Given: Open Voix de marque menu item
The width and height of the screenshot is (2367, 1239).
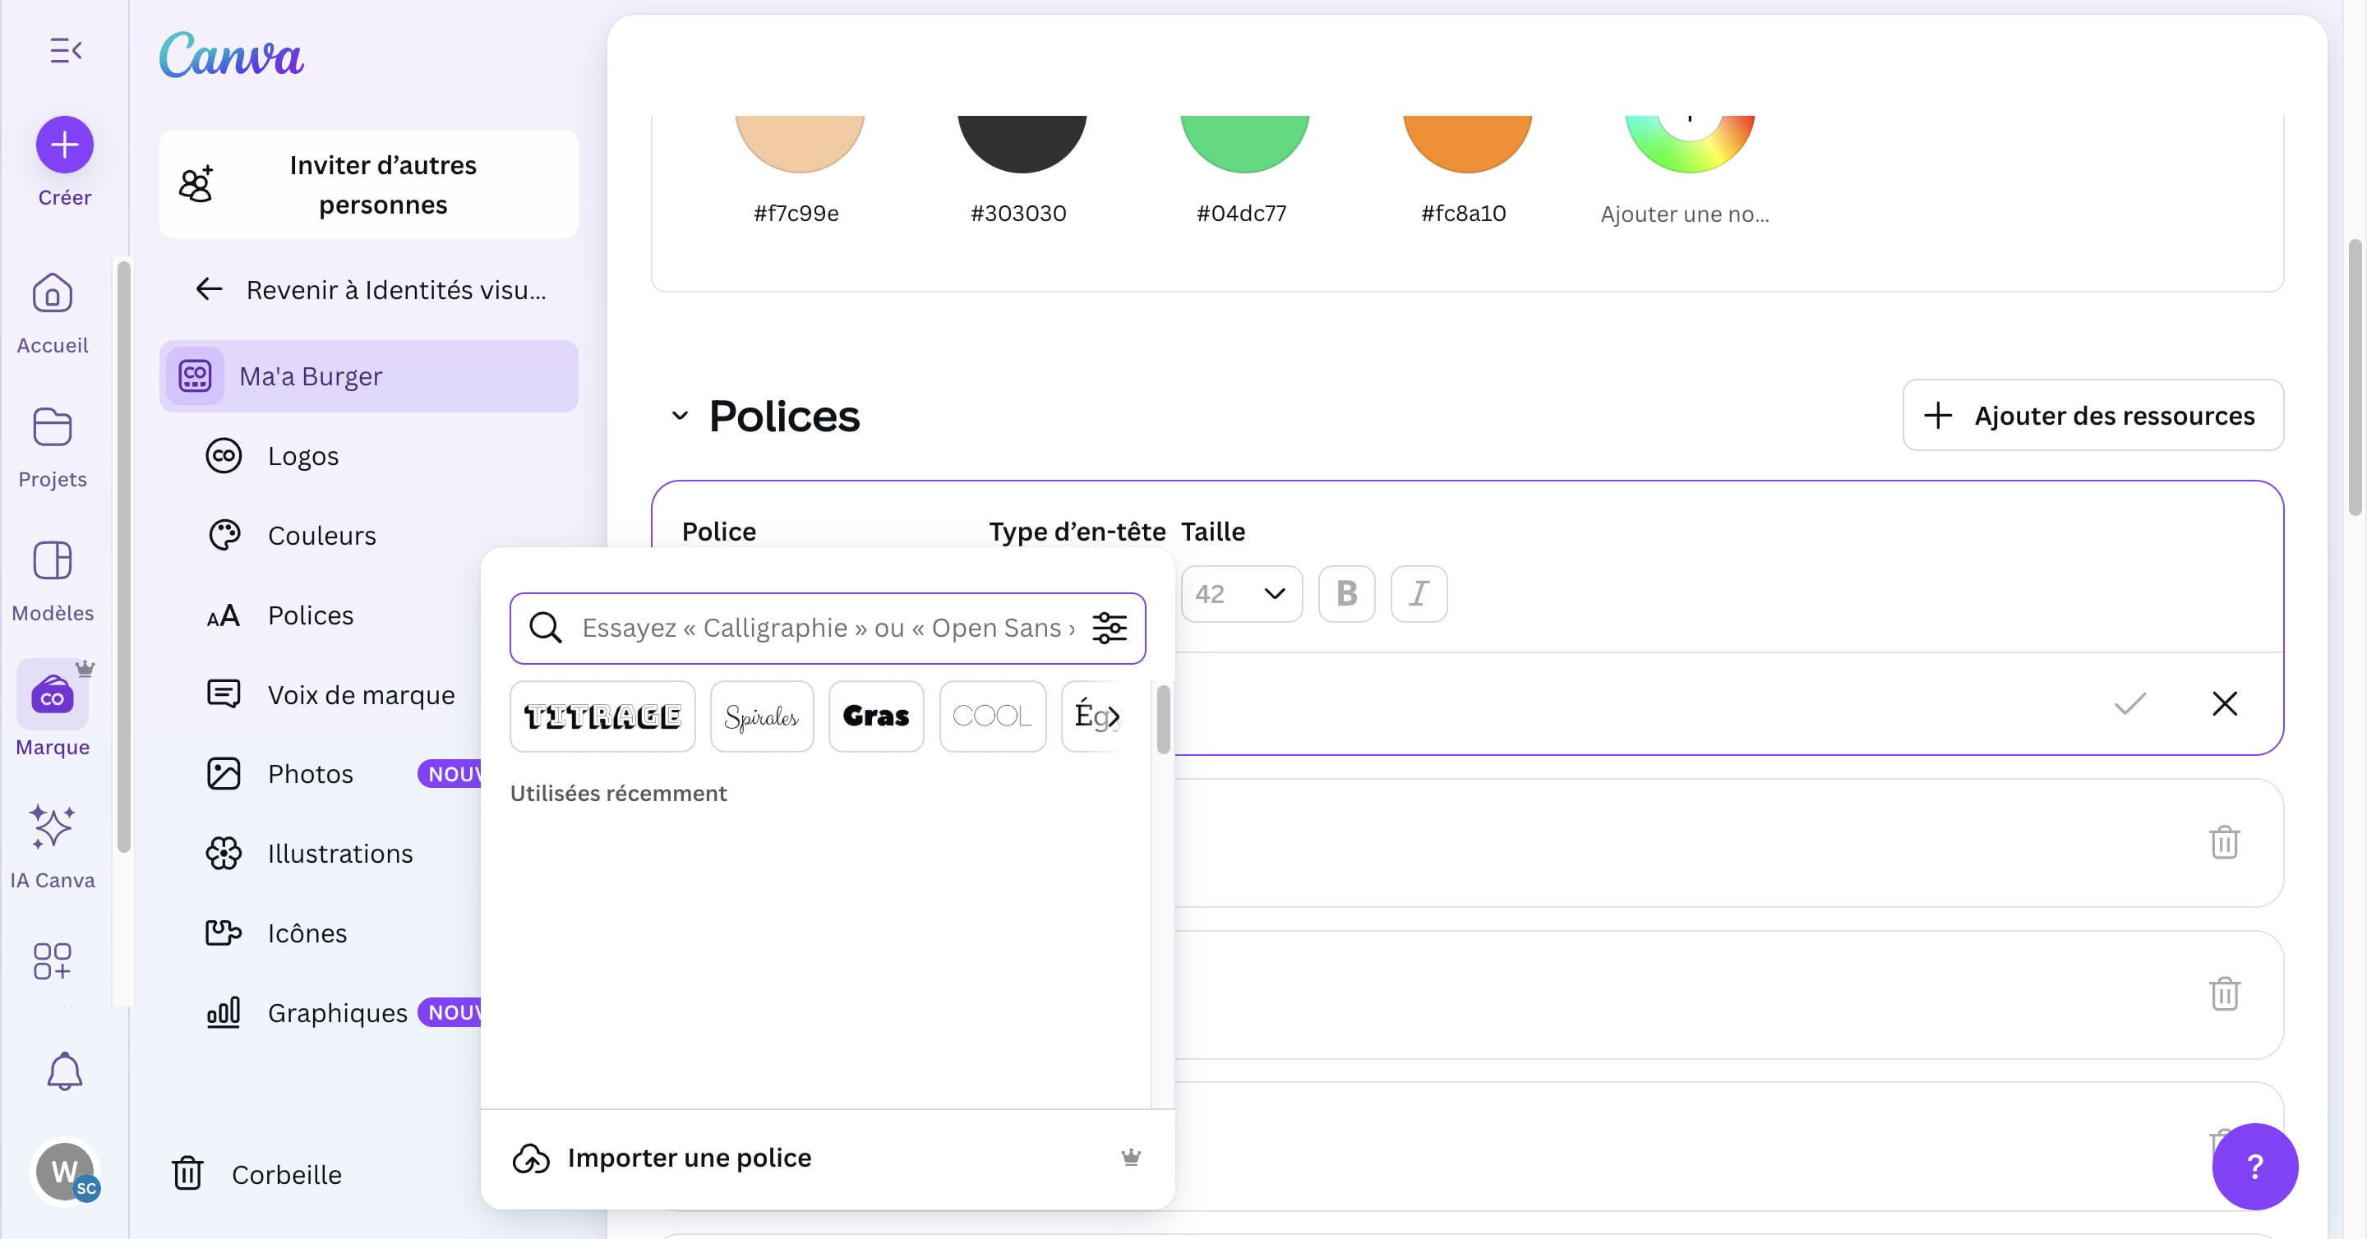Looking at the screenshot, I should coord(360,694).
